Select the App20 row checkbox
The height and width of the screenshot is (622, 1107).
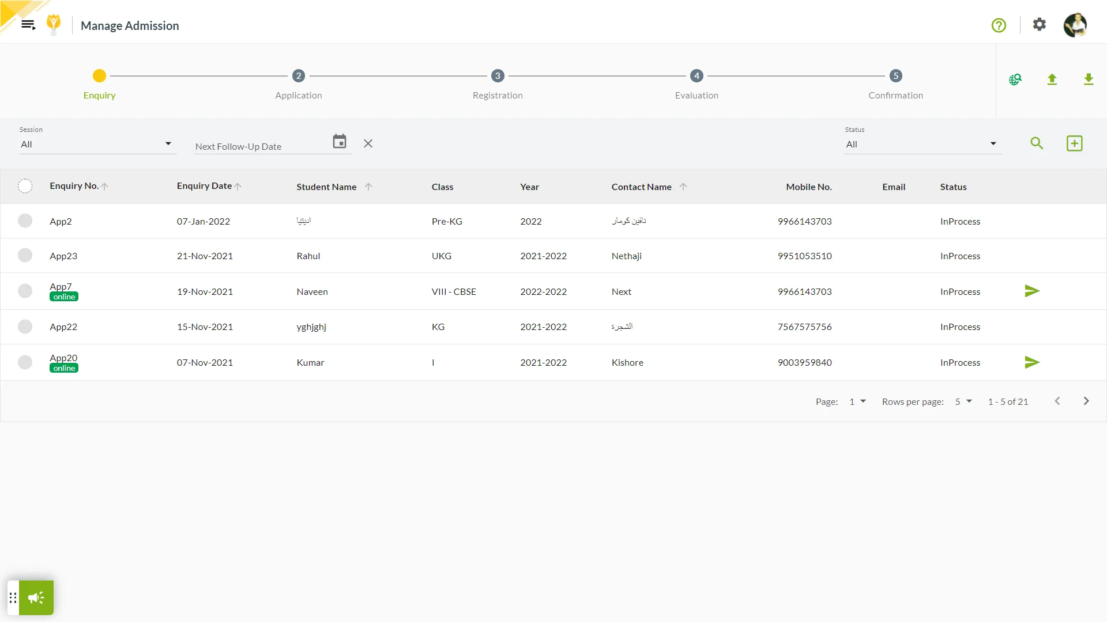coord(25,362)
